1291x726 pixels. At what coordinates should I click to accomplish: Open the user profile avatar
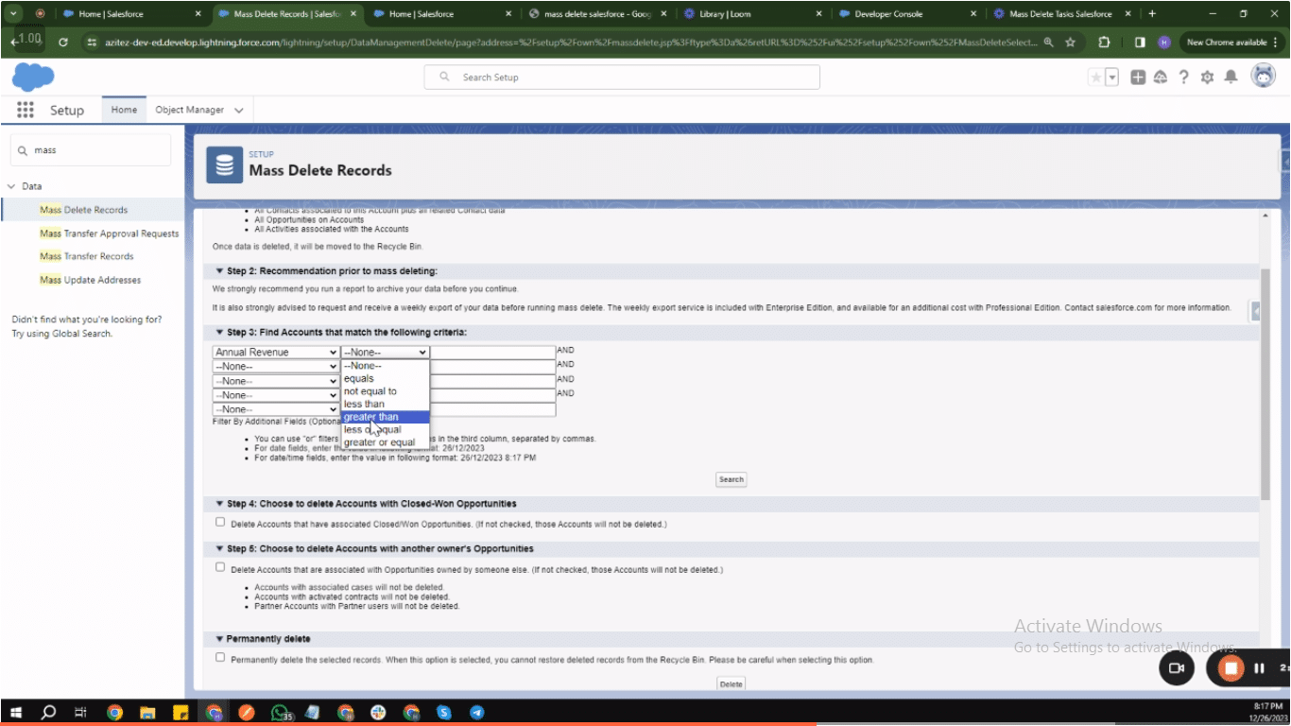[x=1264, y=77]
